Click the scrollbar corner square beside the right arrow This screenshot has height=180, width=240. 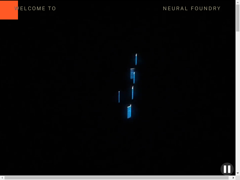[238, 178]
